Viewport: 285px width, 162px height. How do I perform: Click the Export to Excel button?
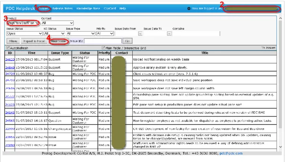click(34, 41)
